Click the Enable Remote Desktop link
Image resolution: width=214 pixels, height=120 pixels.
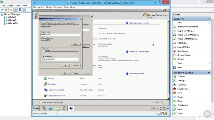pyautogui.click(x=57, y=90)
